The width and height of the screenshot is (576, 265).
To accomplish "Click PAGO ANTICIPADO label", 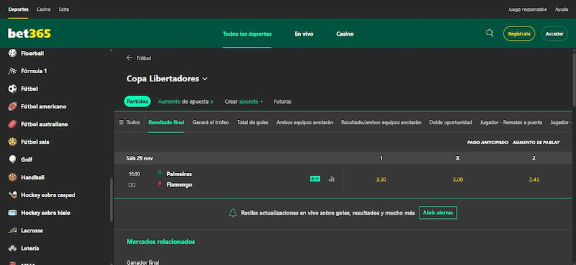I will coord(488,142).
